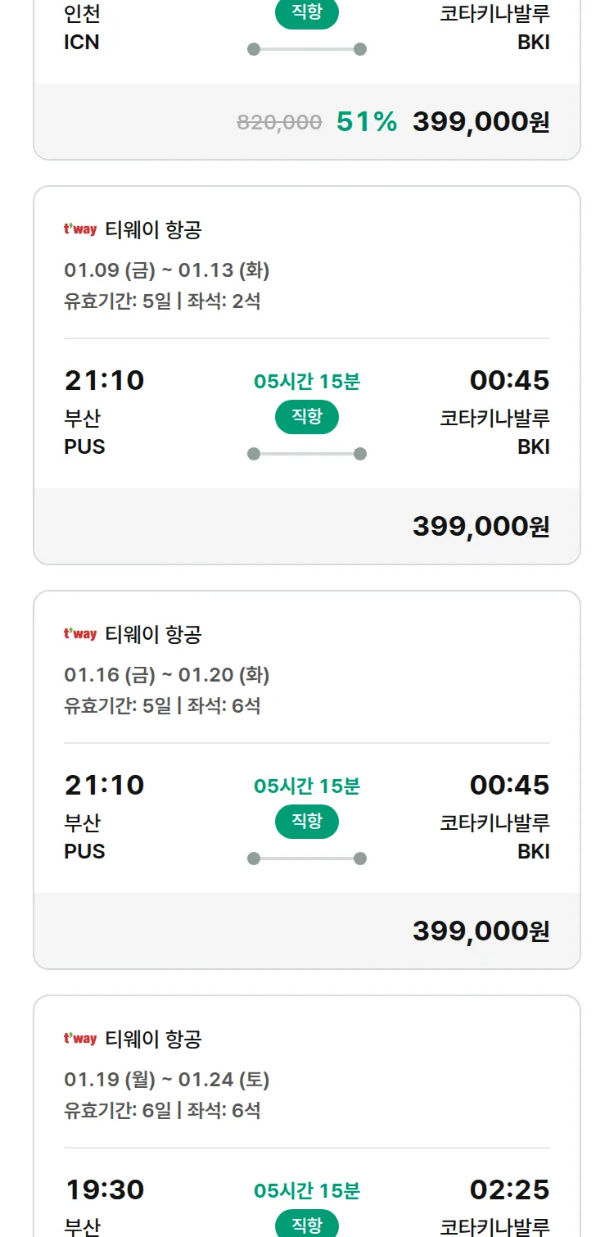Click the crossed-out 820,000 original price
Image resolution: width=614 pixels, height=1237 pixels.
click(279, 123)
